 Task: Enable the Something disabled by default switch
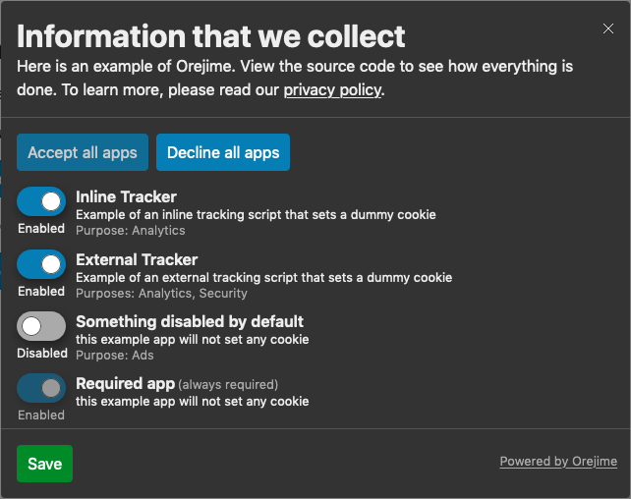coord(41,326)
